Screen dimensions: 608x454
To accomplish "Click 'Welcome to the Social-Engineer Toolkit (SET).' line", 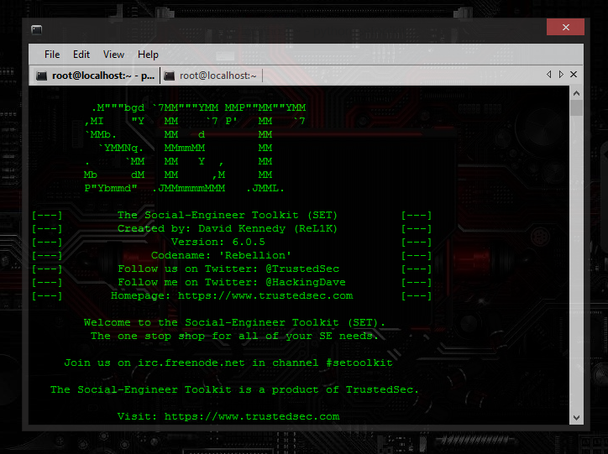I will (234, 323).
